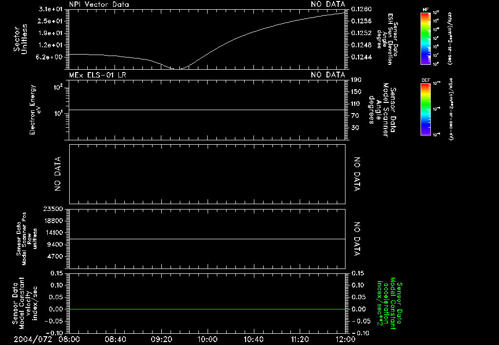Click the 12:00 time axis label
This screenshot has height=345, width=499.
[345, 339]
